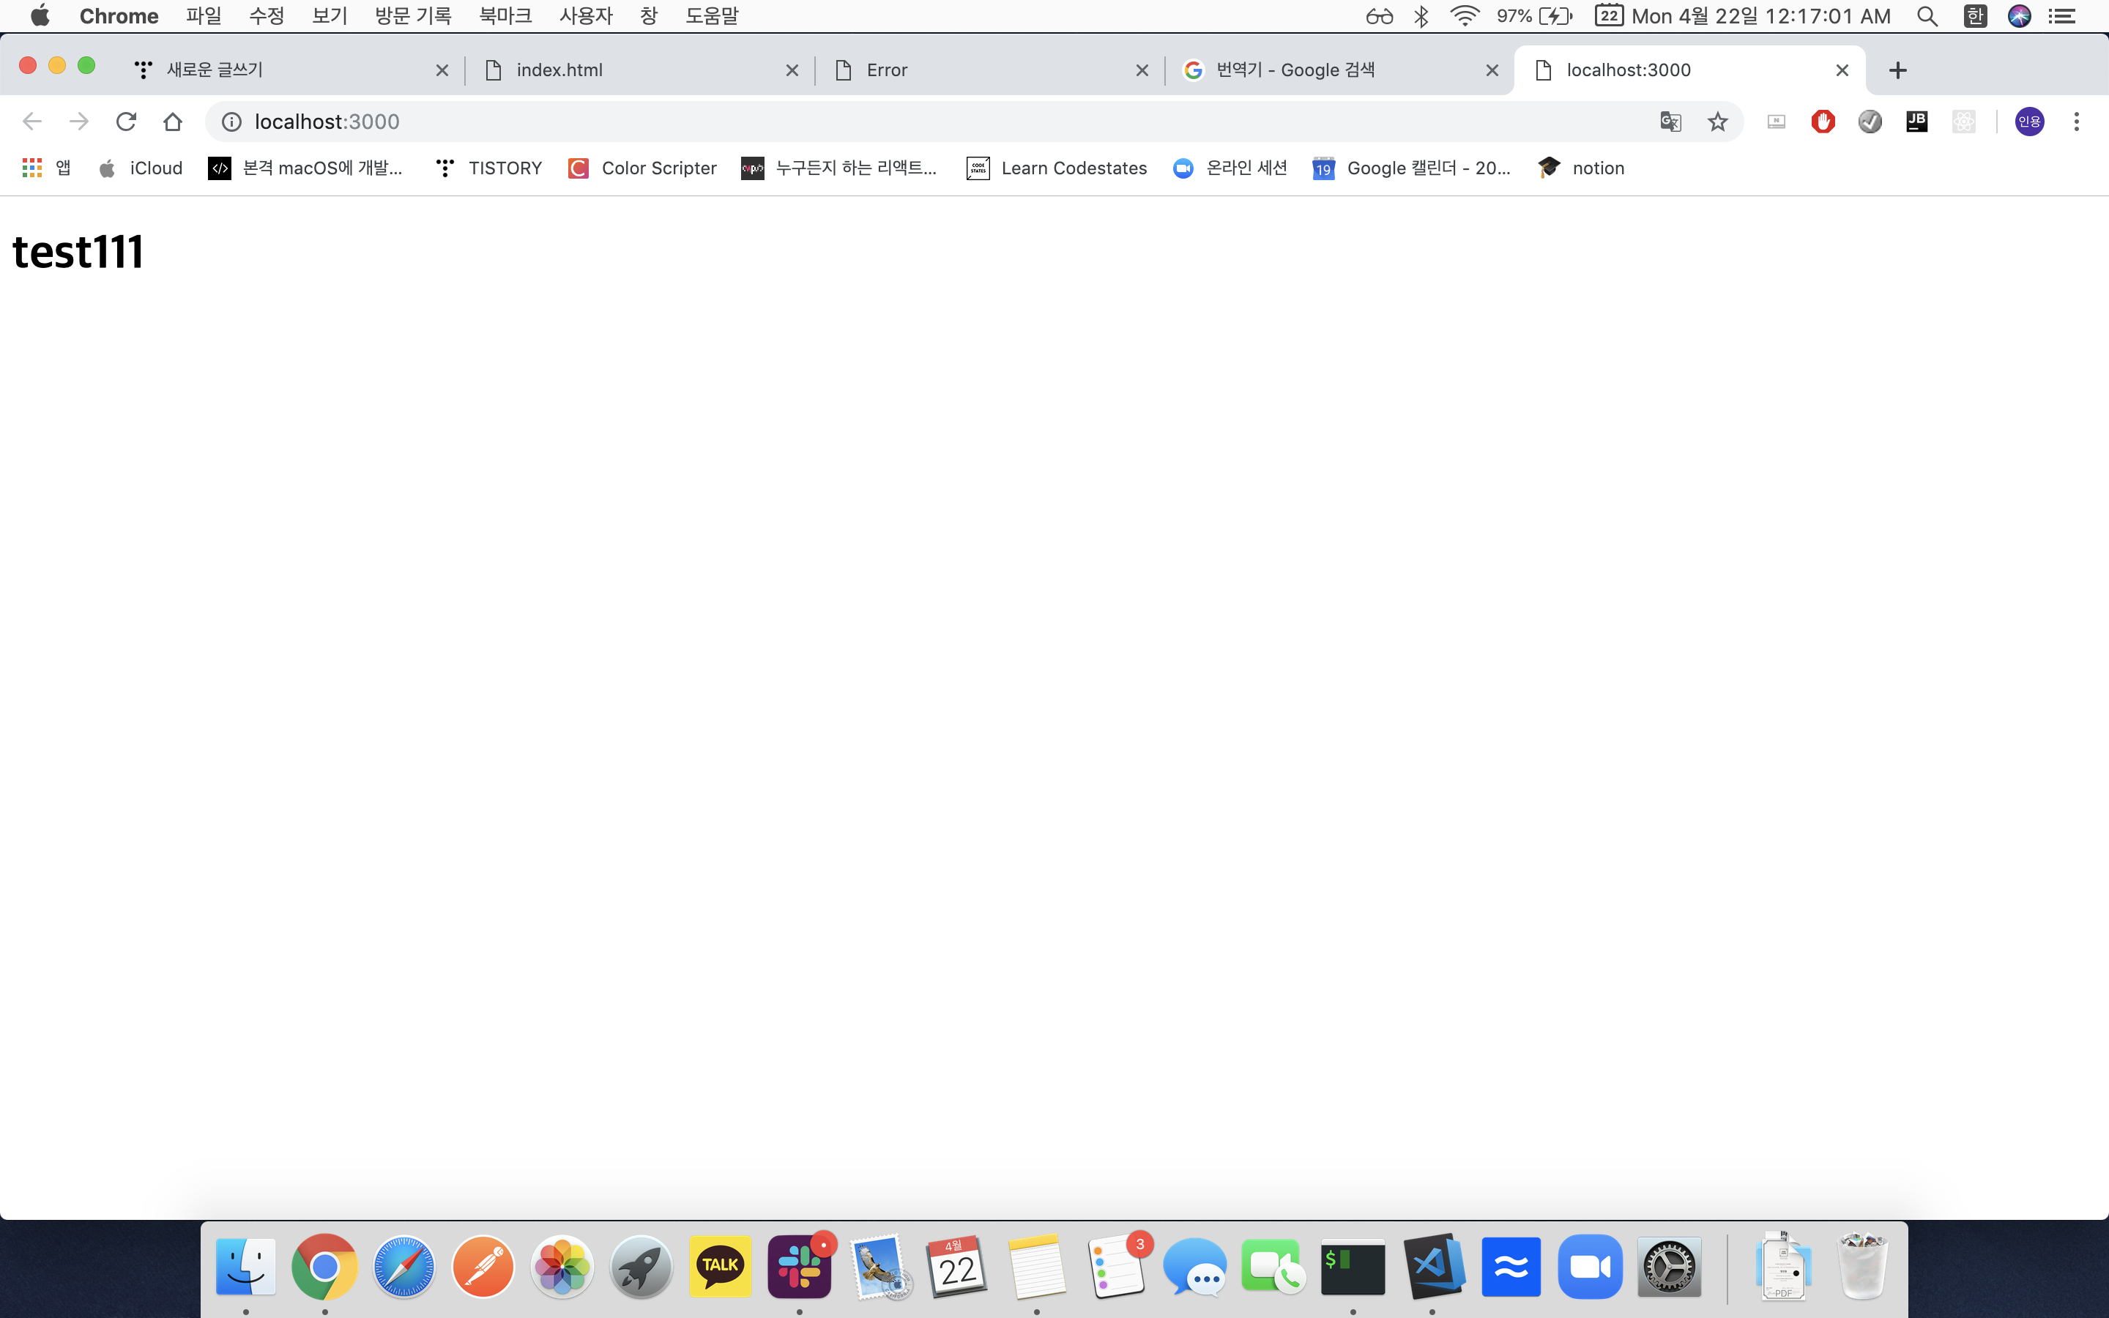Open the TISTORY bookmark
This screenshot has width=2109, height=1318.
coord(490,168)
